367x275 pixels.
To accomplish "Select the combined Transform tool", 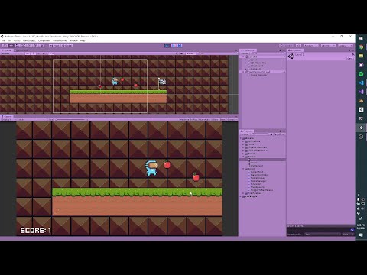I will (x=36, y=46).
